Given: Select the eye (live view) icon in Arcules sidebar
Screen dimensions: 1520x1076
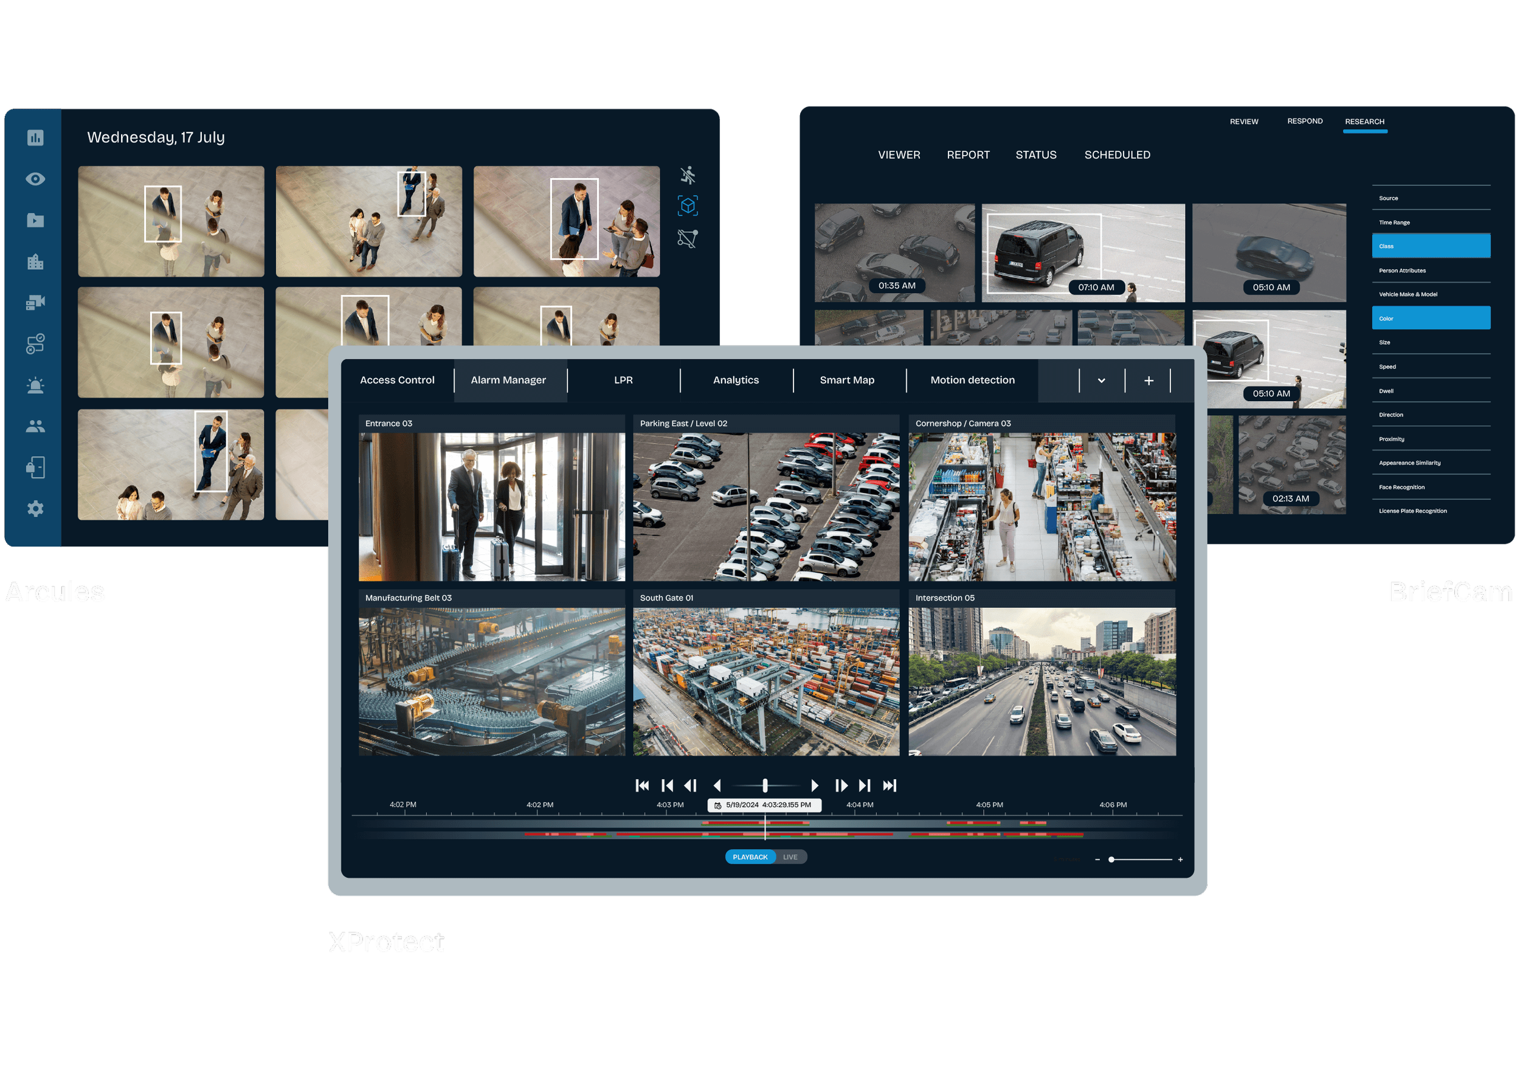Looking at the screenshot, I should pos(35,179).
